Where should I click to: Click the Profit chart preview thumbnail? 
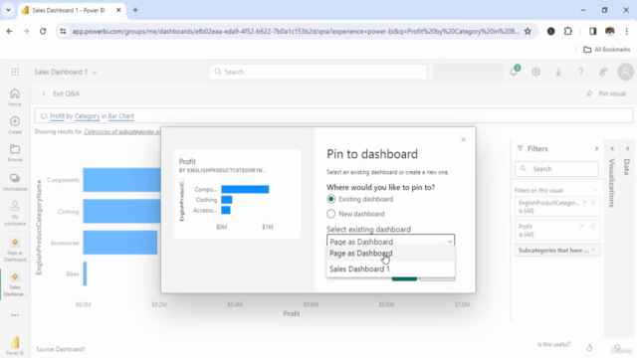(238, 194)
